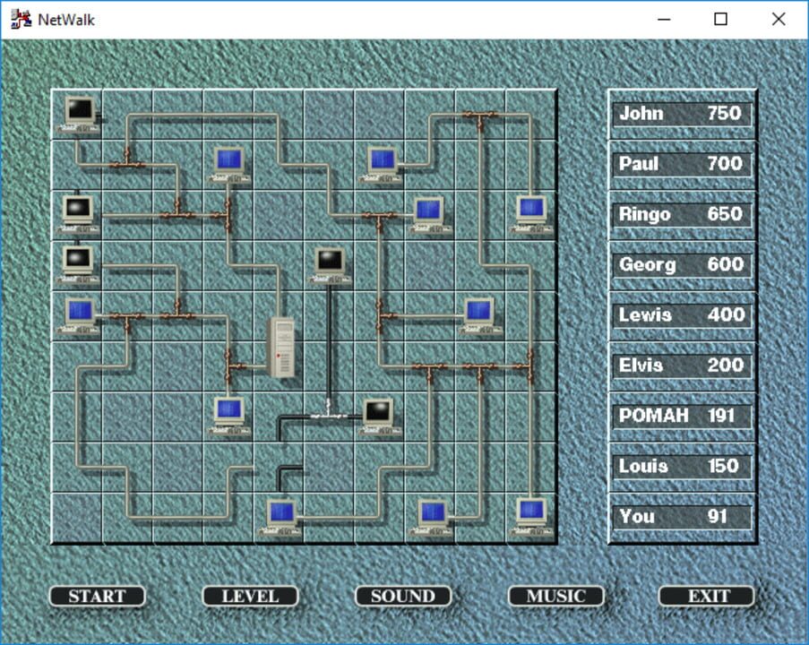The image size is (809, 645).
Task: Click the server tower in the grid center
Action: [x=282, y=349]
